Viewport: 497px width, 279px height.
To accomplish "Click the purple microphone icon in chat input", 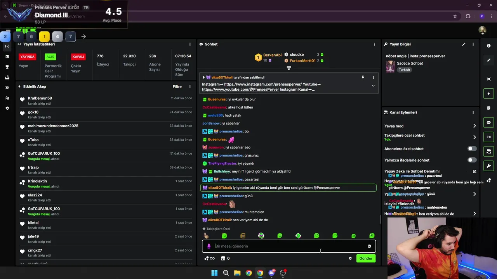I will pyautogui.click(x=209, y=246).
